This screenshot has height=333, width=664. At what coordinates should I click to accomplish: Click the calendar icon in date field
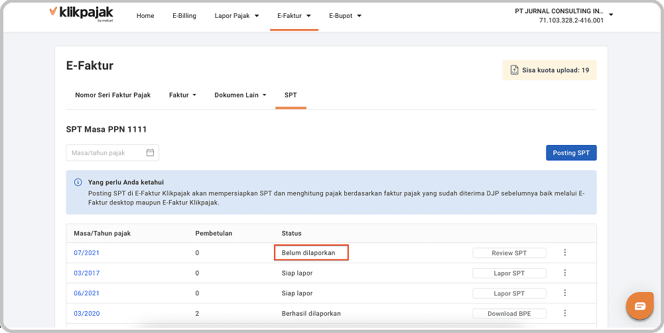(150, 153)
